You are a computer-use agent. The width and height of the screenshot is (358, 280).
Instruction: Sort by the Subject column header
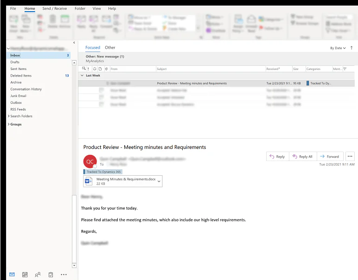[211, 69]
